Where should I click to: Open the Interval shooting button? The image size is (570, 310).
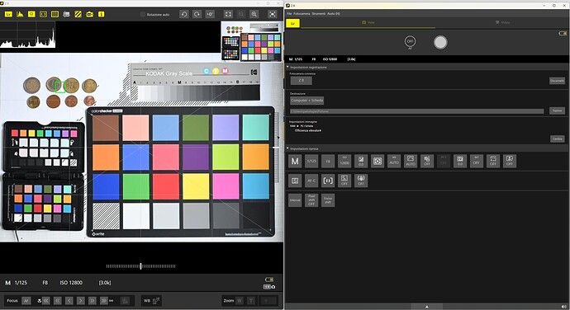295,200
